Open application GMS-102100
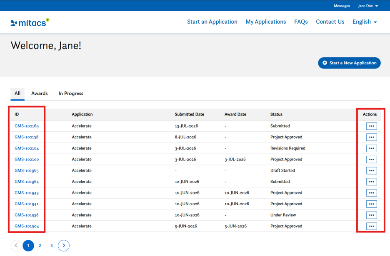The image size is (390, 256). 27,160
